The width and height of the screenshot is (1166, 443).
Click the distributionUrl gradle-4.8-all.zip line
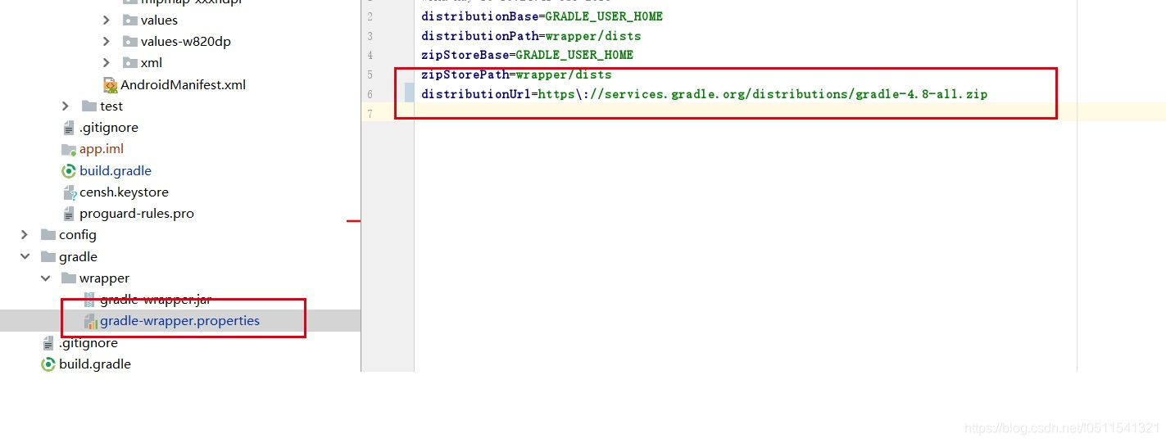click(704, 94)
